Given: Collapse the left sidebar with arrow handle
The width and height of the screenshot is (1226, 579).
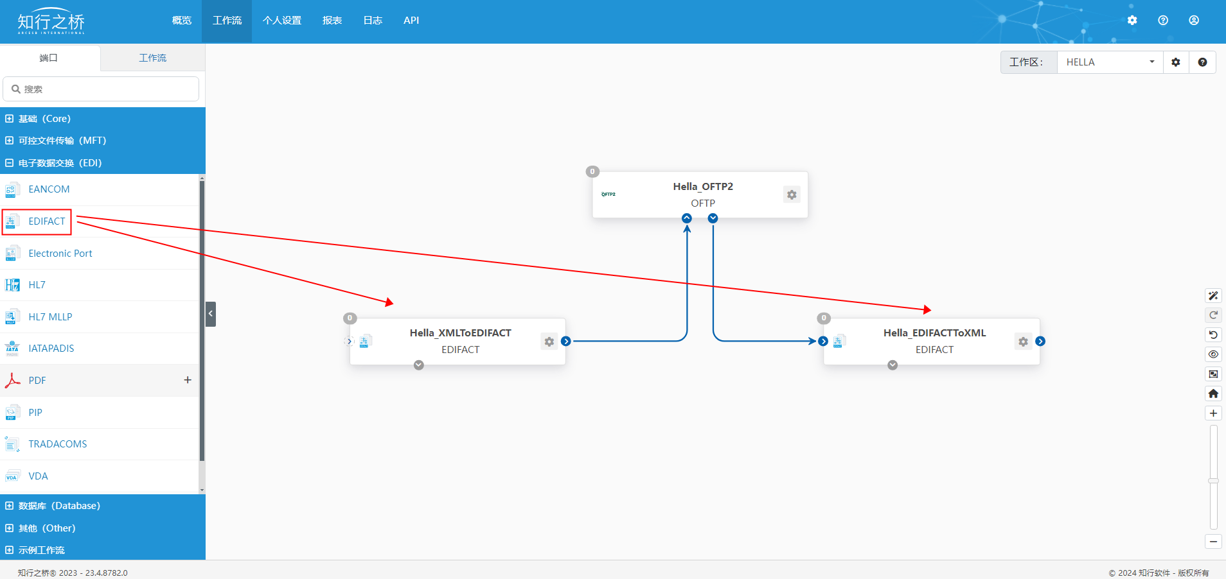Looking at the screenshot, I should pyautogui.click(x=211, y=314).
